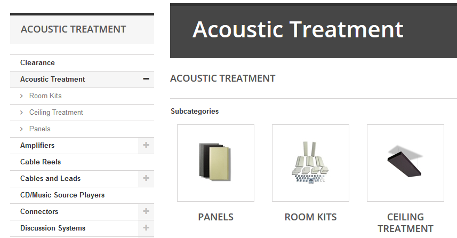Click the Room Kits sidebar sublink
This screenshot has height=238, width=457.
[45, 96]
